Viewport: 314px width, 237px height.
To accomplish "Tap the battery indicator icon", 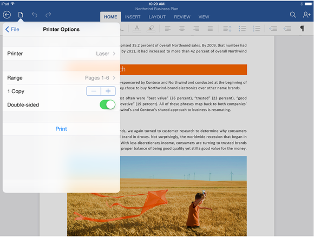I will tap(309, 4).
